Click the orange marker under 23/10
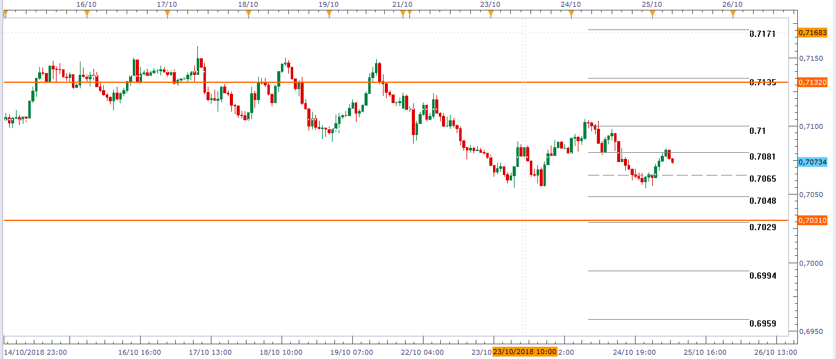 coord(491,13)
